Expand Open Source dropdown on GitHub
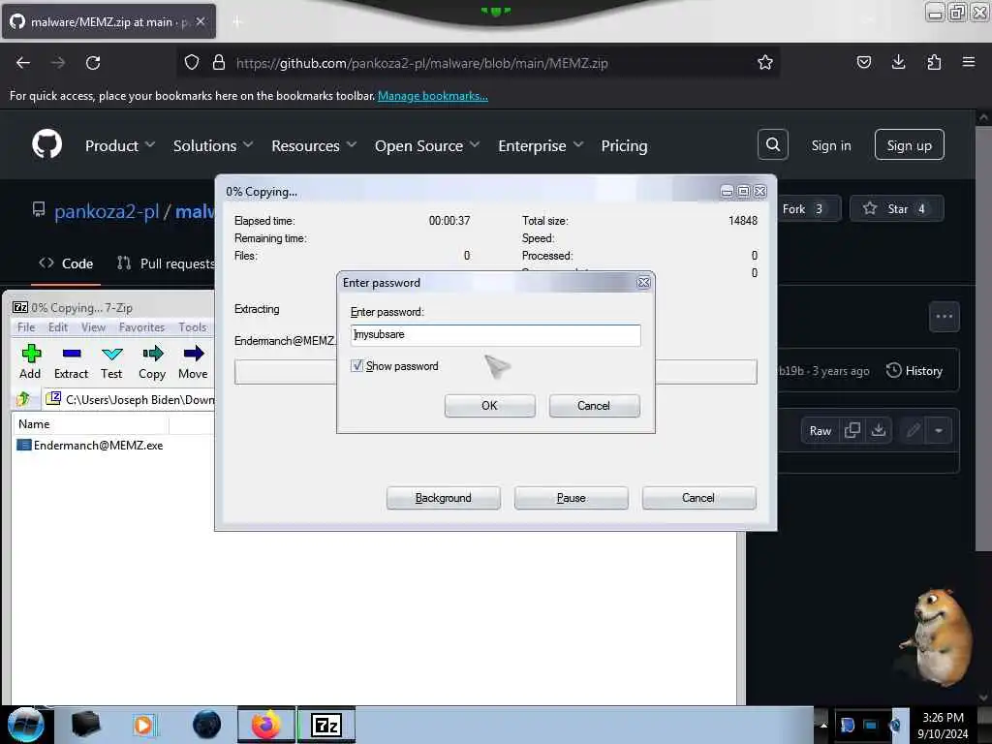Screen dimensions: 992x744 pyautogui.click(x=427, y=145)
